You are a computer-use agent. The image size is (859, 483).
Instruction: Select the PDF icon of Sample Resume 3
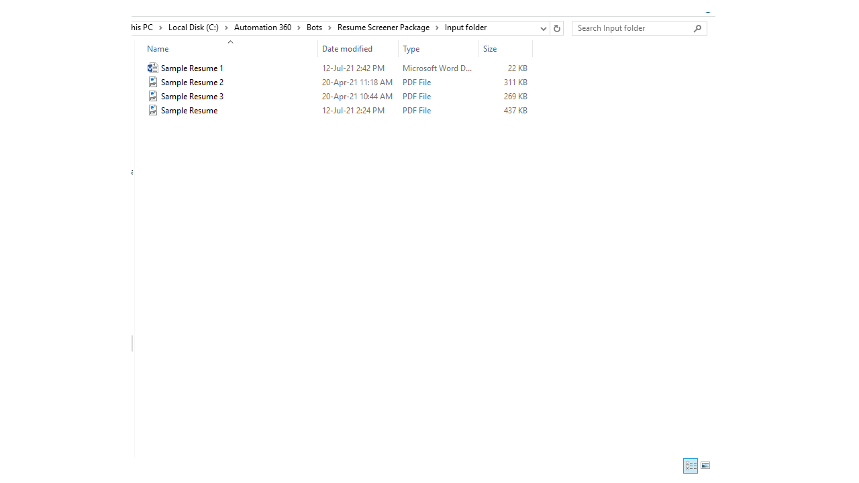153,96
